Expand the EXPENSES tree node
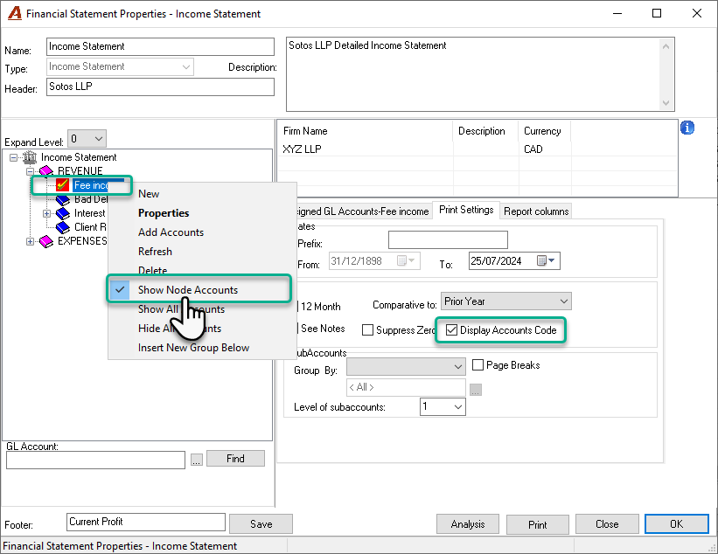718x554 pixels. (31, 241)
